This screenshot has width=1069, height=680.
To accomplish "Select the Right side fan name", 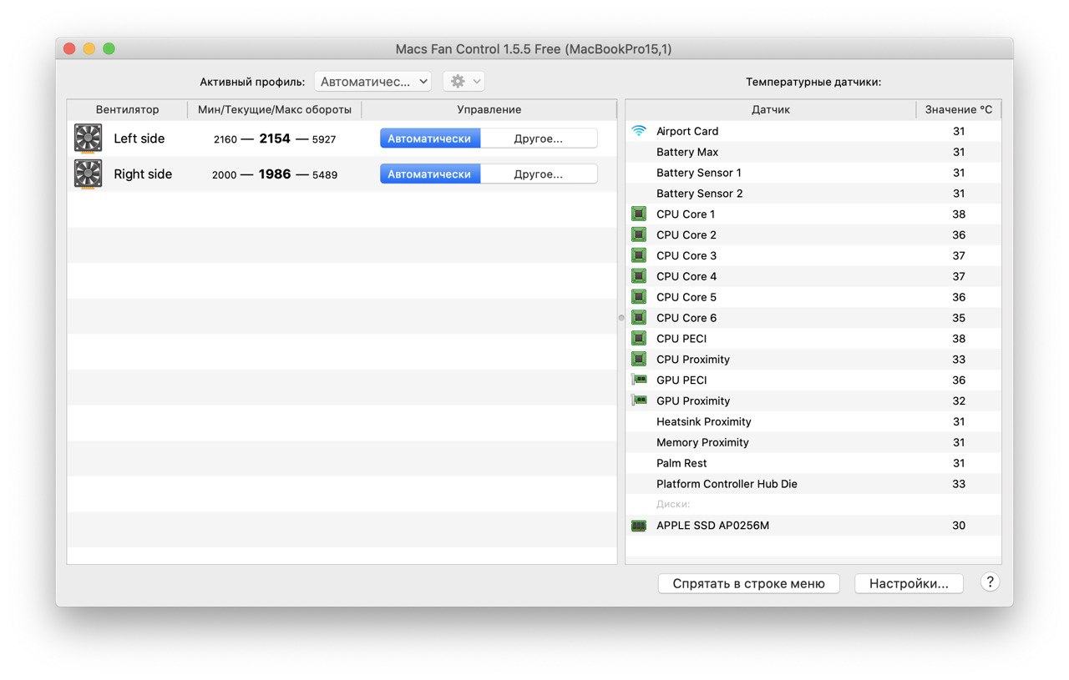I will pyautogui.click(x=143, y=174).
